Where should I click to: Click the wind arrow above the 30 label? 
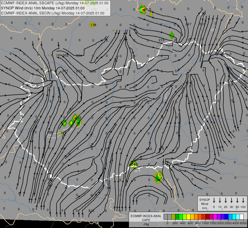tap(231, 200)
